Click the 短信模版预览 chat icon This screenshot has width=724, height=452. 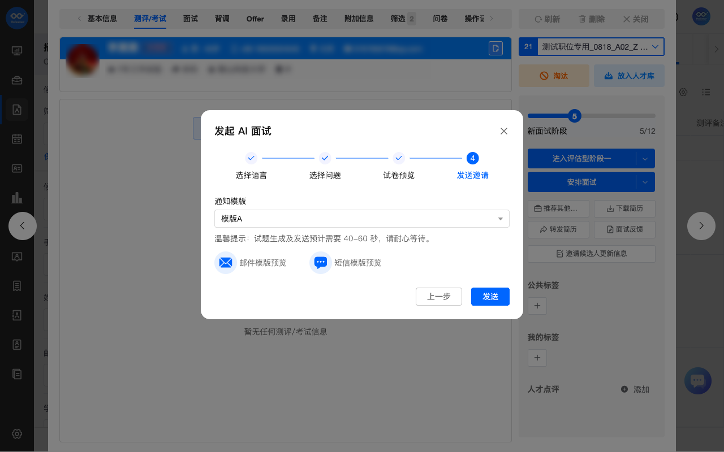[321, 263]
